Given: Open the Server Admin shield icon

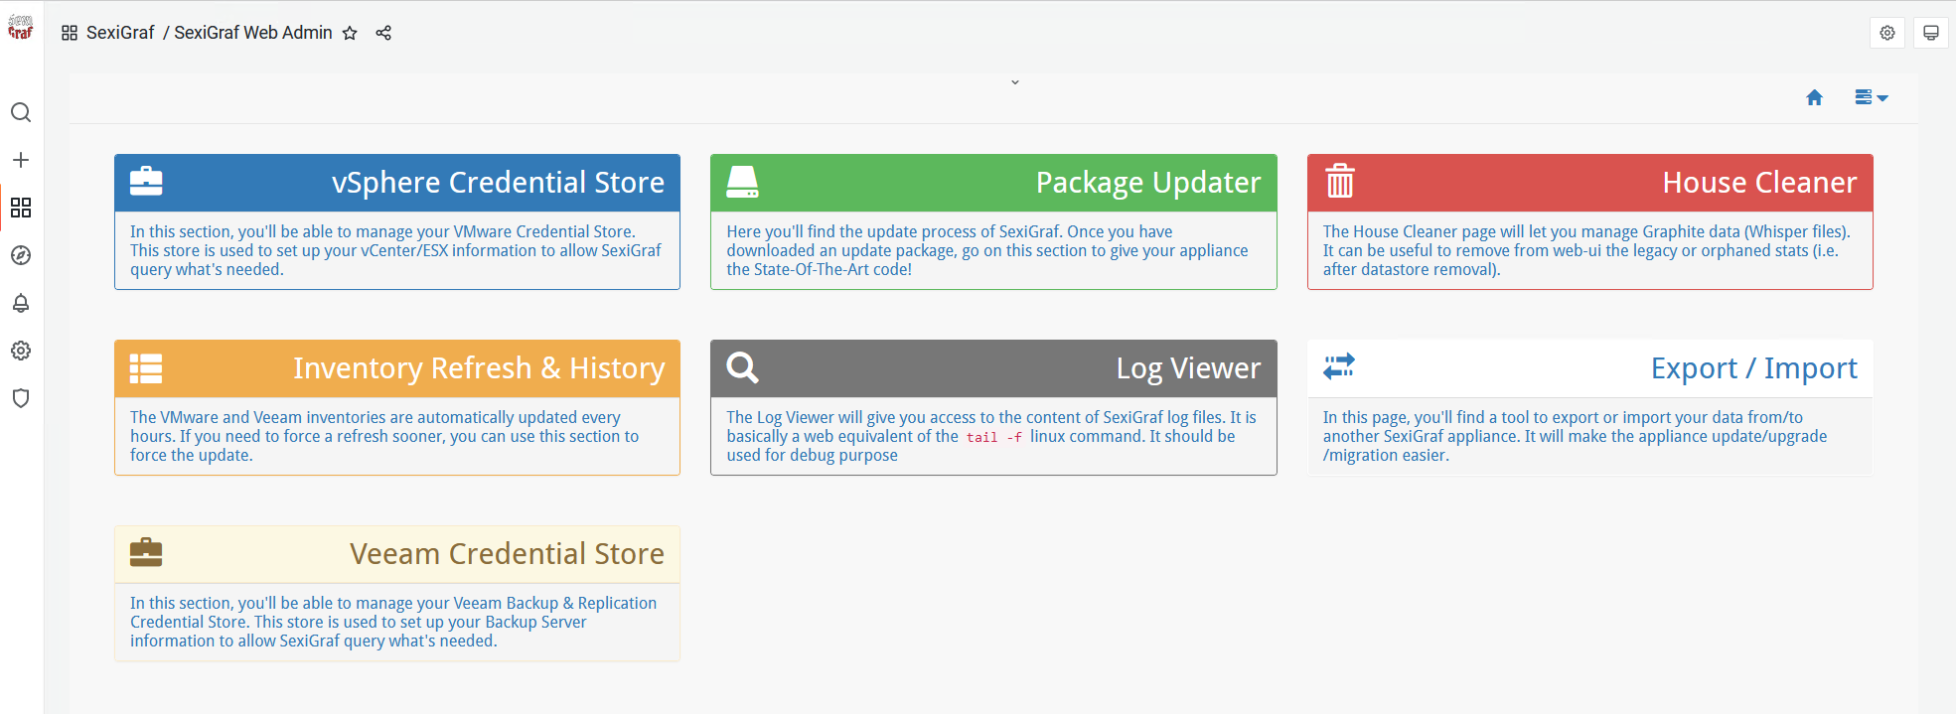Looking at the screenshot, I should coord(21,398).
